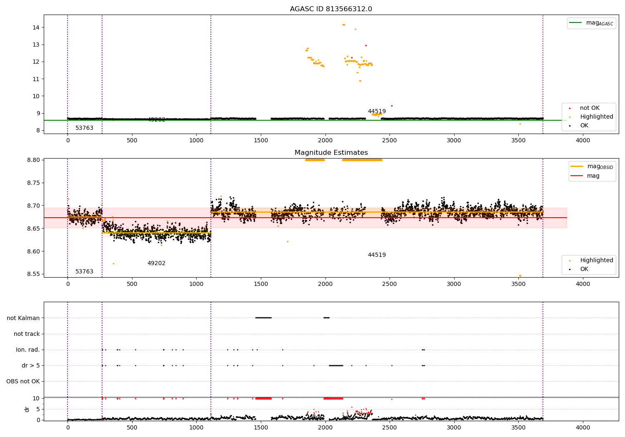The image size is (625, 437).
Task: Click the y-axis tick '8.60' in middle plot
Action: tap(33, 251)
